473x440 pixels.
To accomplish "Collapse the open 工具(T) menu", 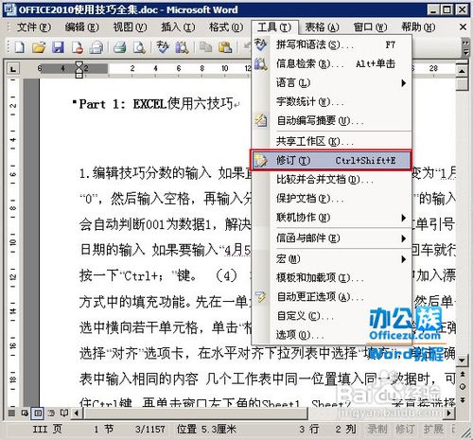I will coord(274,27).
